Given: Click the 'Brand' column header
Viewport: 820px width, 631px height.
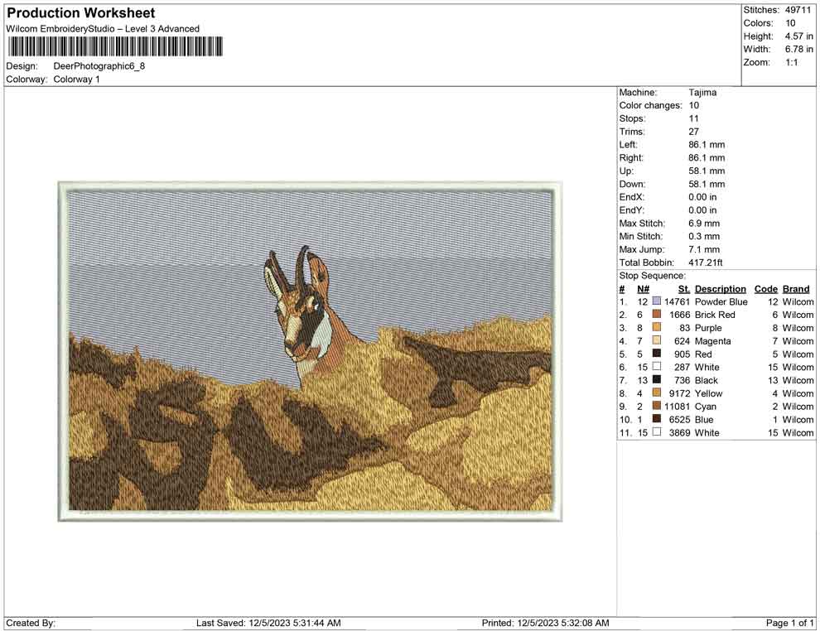Looking at the screenshot, I should pos(795,289).
